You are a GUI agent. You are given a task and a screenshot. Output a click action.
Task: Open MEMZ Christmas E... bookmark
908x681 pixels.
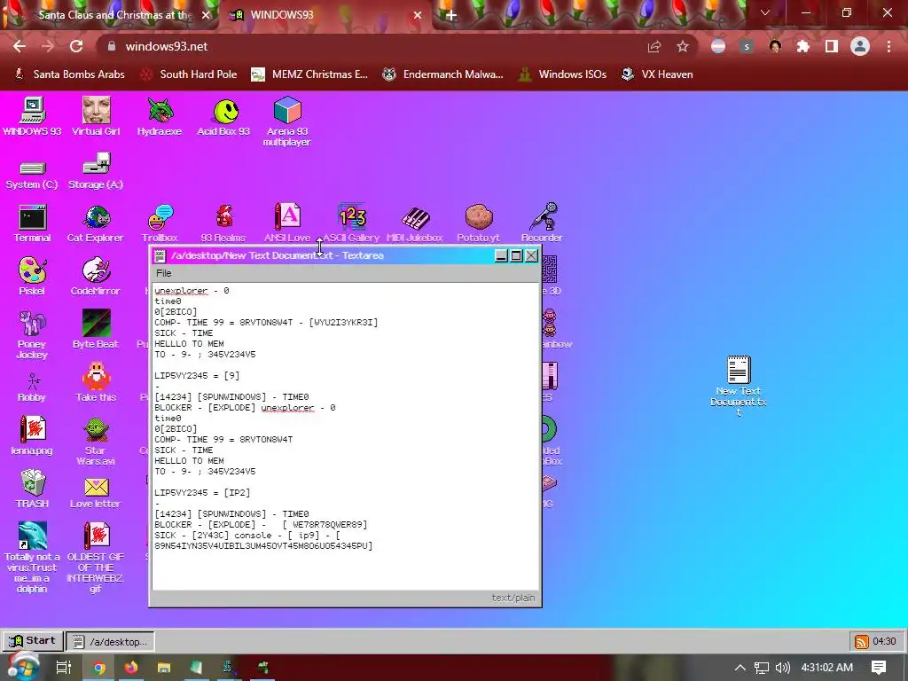pyautogui.click(x=309, y=74)
